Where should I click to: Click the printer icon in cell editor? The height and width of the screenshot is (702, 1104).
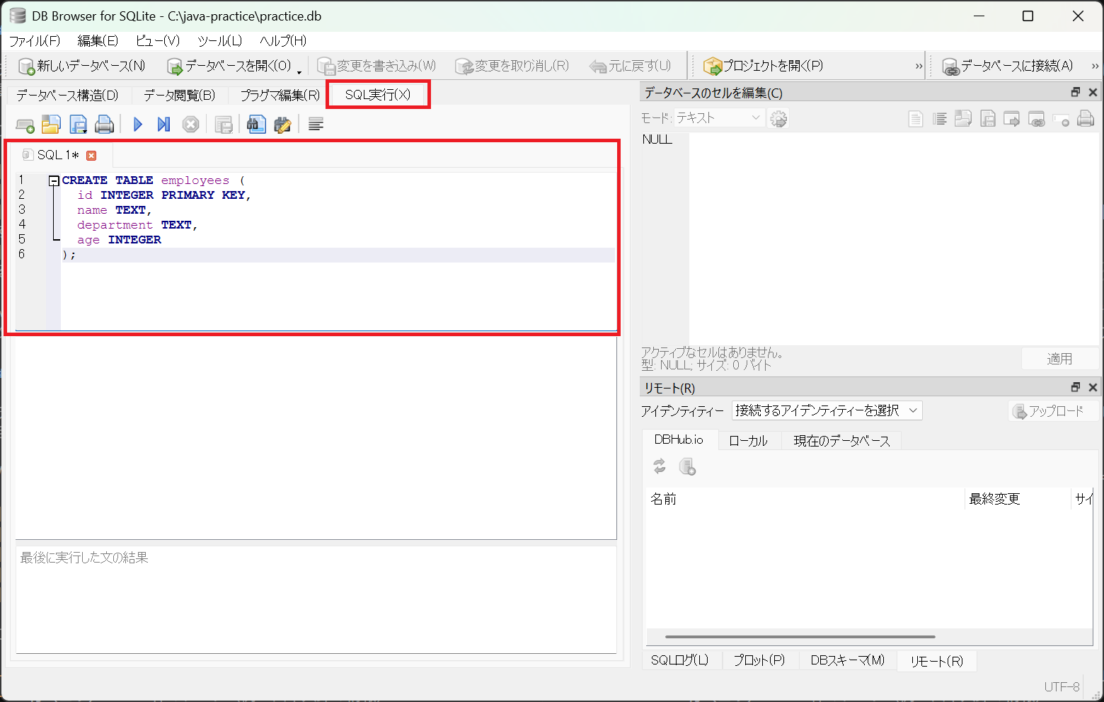(1086, 119)
